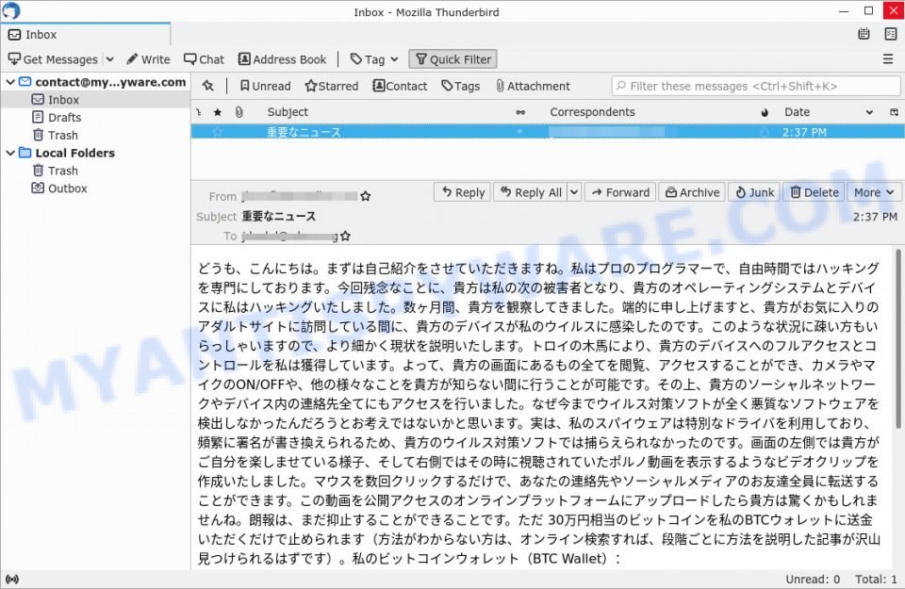
Task: Collapse the contact@my...yware.com account tree
Action: pos(10,82)
